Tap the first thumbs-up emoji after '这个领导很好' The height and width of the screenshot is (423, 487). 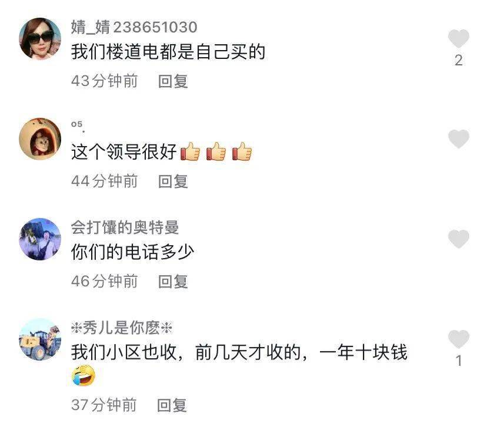point(191,151)
